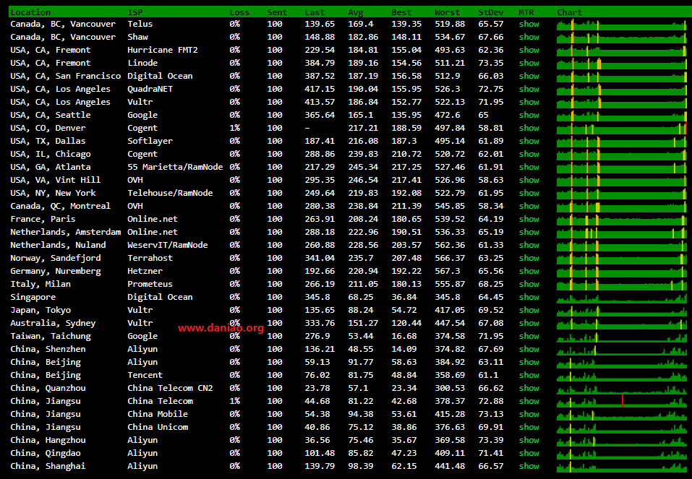Open chart for Vultr Sydney row
This screenshot has width=692, height=479.
622,323
